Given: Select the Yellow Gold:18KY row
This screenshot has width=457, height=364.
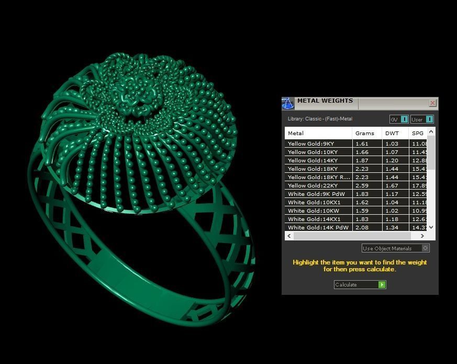Looking at the screenshot, I should (x=356, y=169).
